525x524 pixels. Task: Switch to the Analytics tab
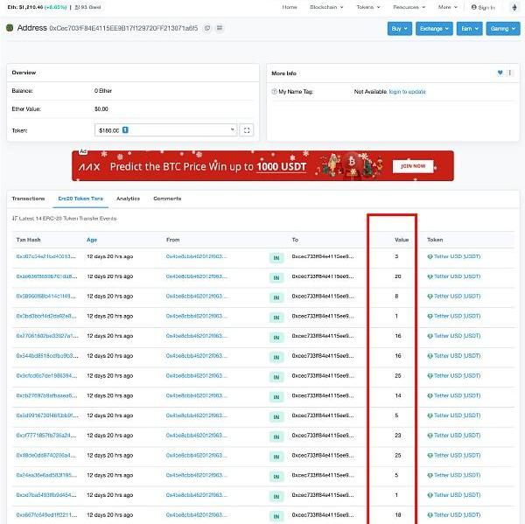[x=128, y=199]
